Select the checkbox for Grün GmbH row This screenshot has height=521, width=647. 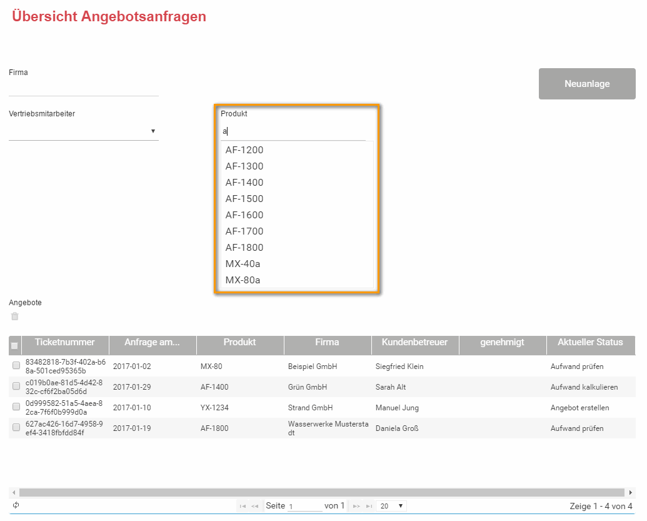(16, 387)
